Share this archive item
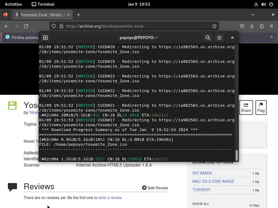Viewport: 278px width, 208px height. [x=246, y=108]
